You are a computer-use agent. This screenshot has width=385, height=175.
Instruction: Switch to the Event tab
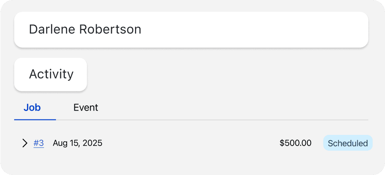coord(85,108)
